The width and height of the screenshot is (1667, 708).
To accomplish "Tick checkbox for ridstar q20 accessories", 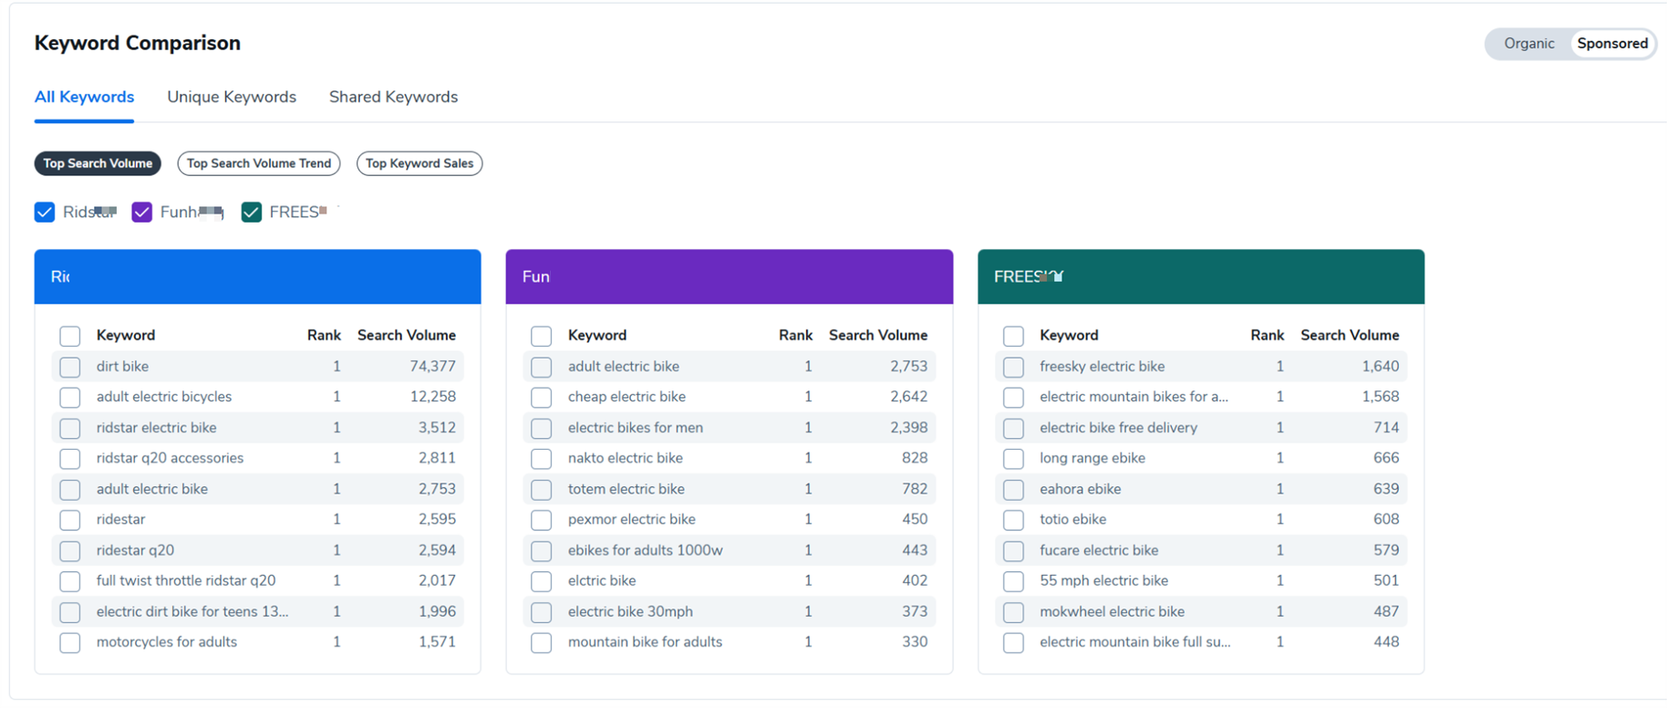I will tap(70, 459).
